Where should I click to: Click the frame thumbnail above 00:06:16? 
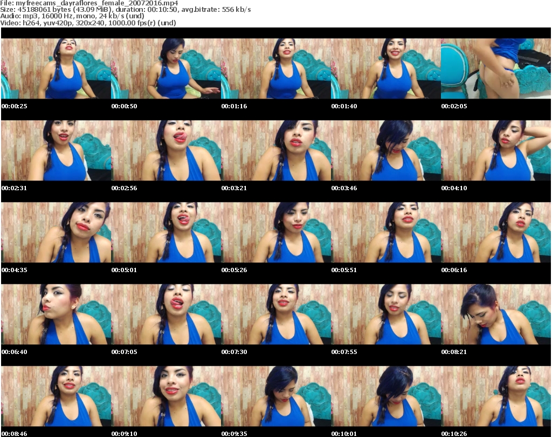pyautogui.click(x=496, y=233)
